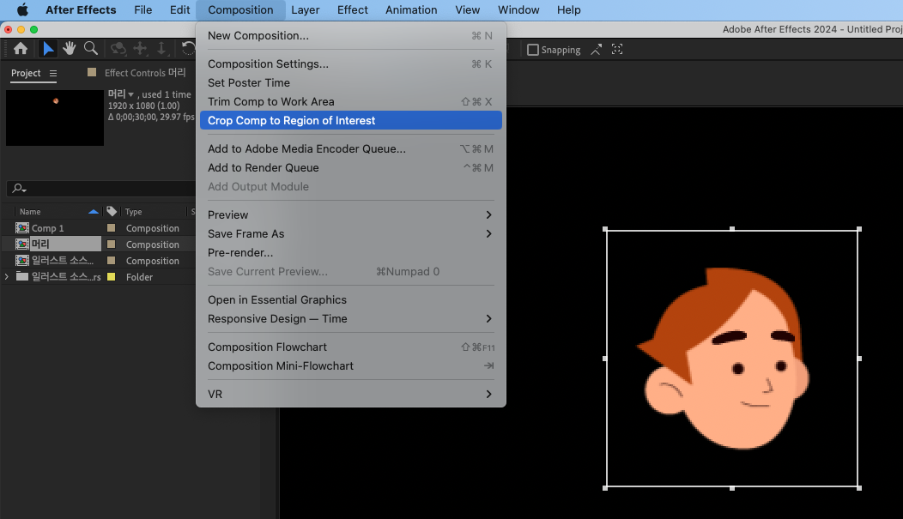The image size is (903, 519).
Task: Enable the Snapping checkbox
Action: pyautogui.click(x=533, y=50)
